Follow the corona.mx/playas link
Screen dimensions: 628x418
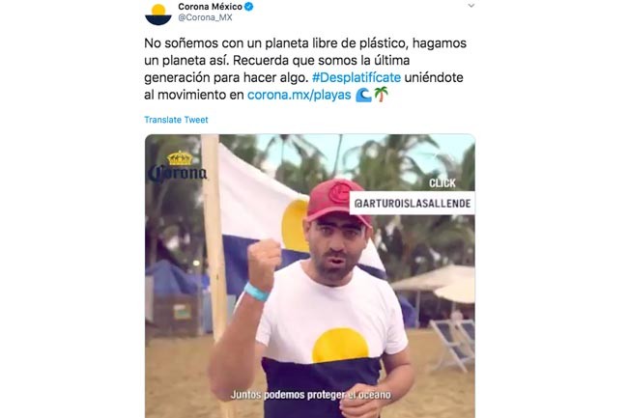(x=299, y=95)
